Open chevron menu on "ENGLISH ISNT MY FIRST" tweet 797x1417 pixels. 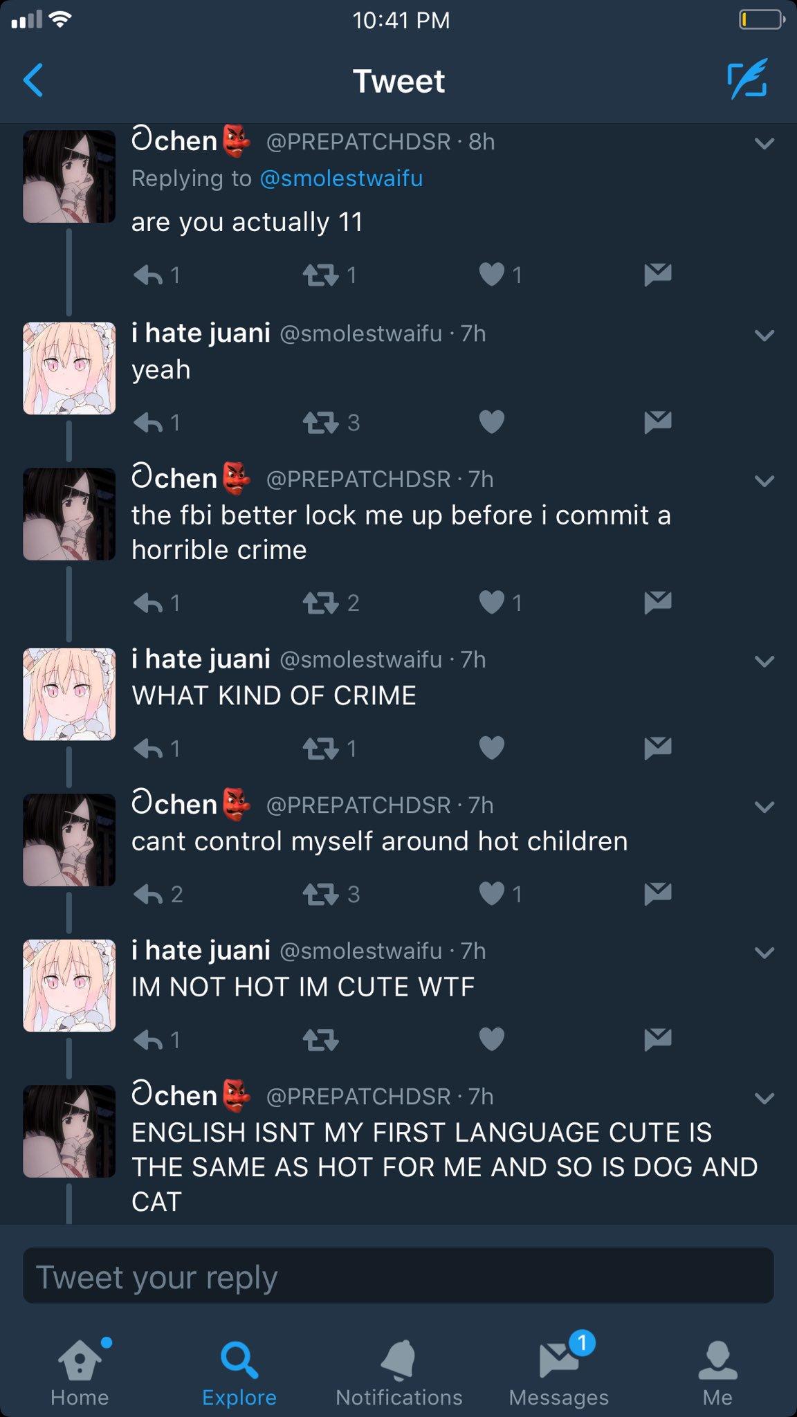(x=764, y=1098)
